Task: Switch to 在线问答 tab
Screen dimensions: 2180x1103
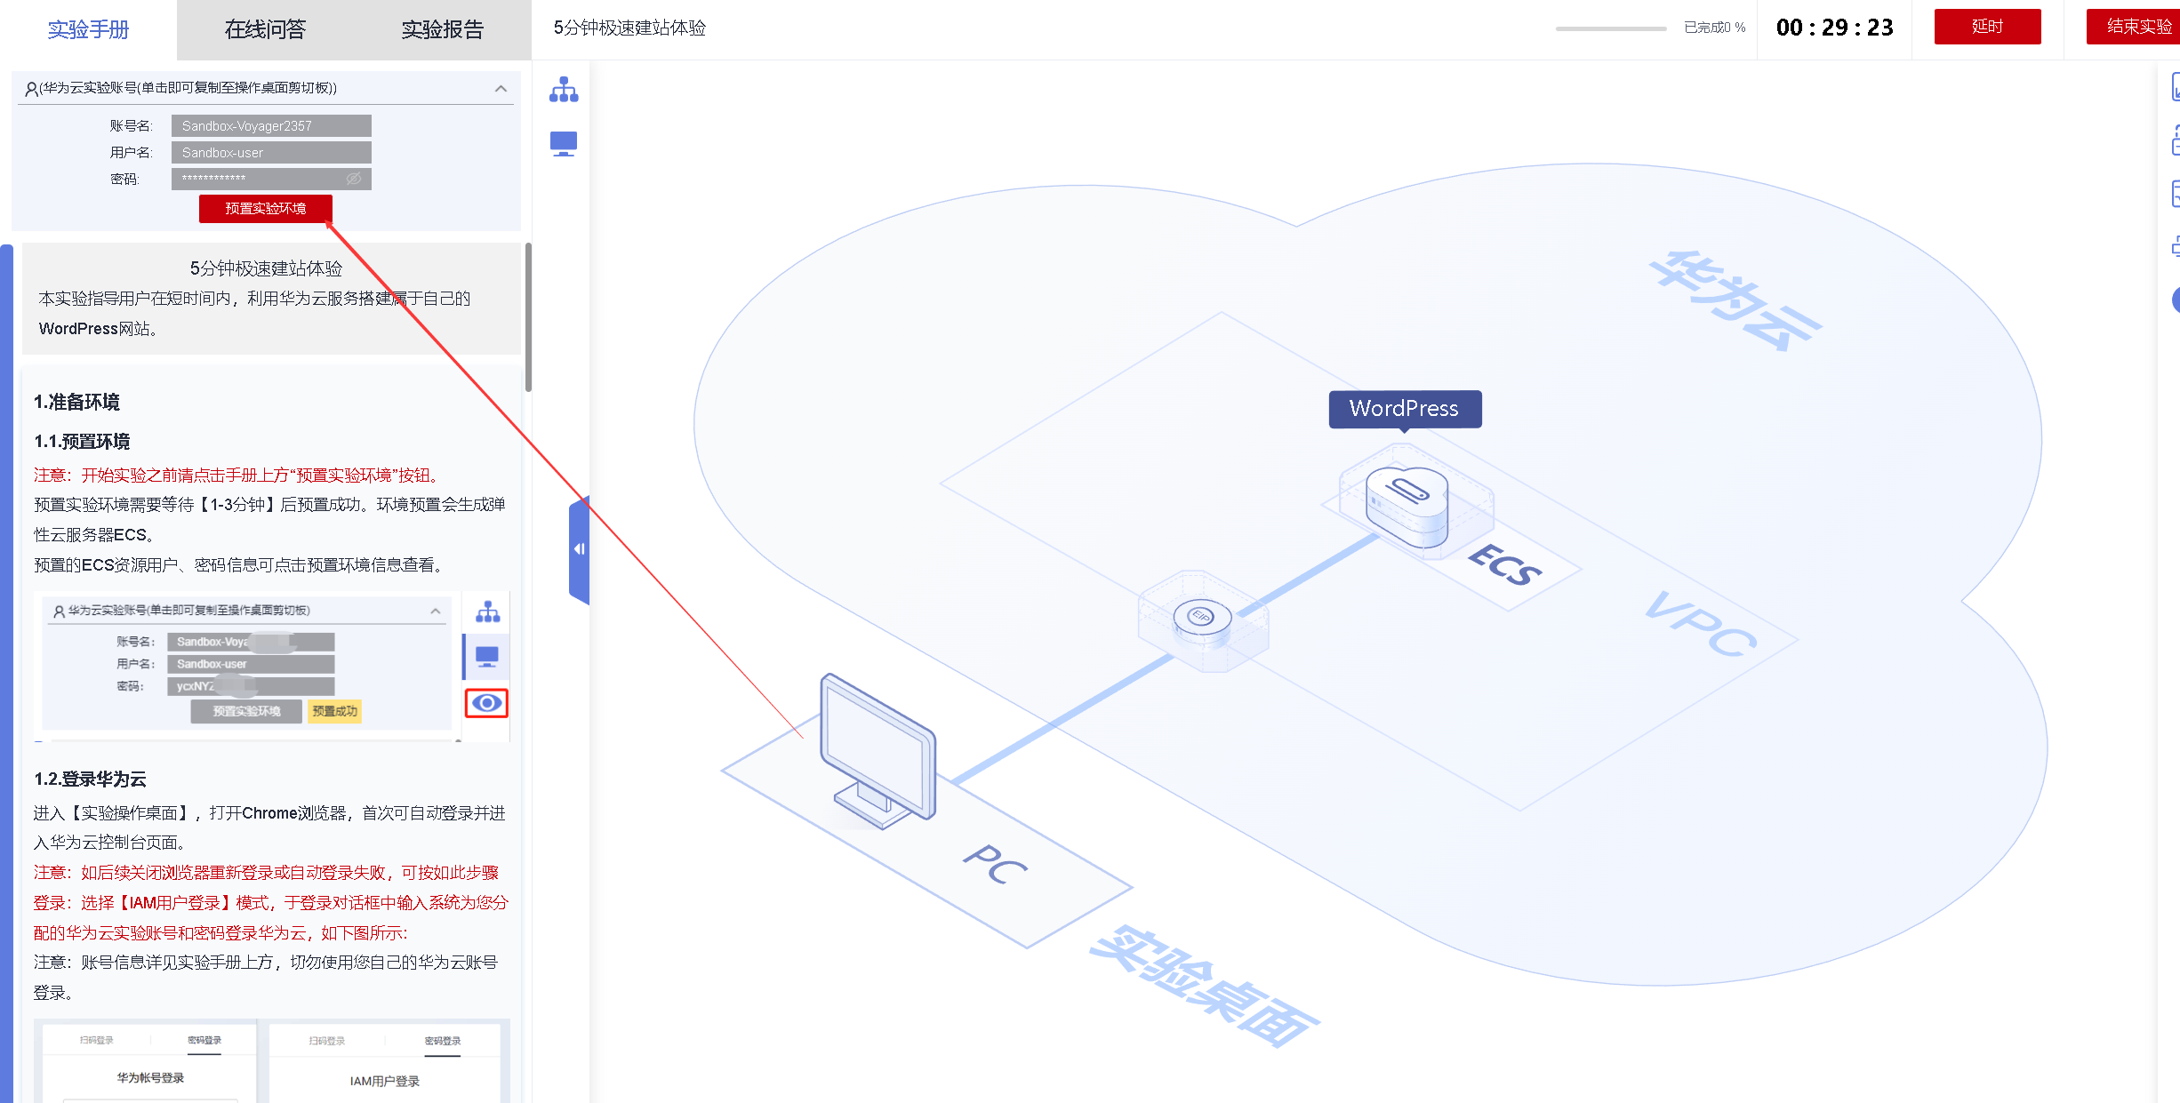Action: pos(265,29)
